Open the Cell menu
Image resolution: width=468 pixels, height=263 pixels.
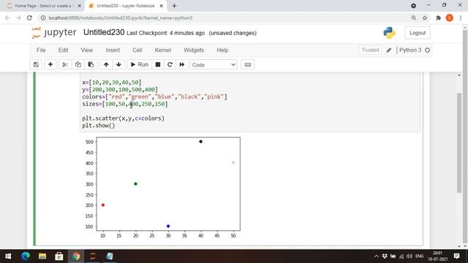pos(137,50)
